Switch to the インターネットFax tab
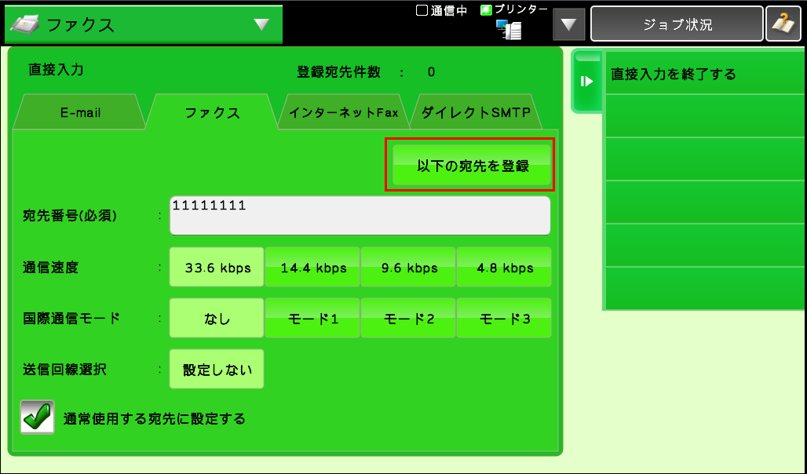The image size is (807, 474). (x=343, y=112)
